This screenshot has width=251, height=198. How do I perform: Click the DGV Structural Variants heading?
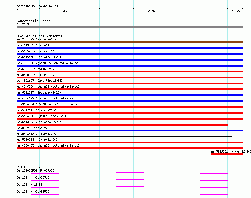tap(39, 36)
